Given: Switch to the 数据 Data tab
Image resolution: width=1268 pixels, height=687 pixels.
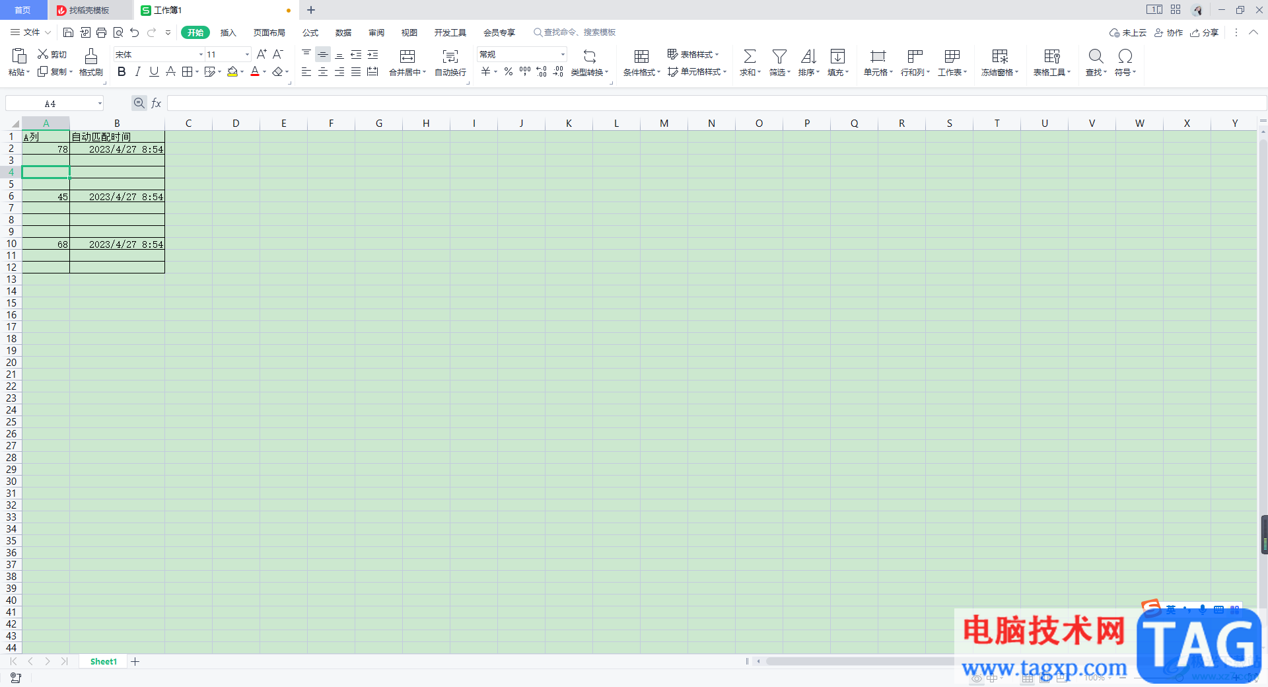Looking at the screenshot, I should point(343,32).
